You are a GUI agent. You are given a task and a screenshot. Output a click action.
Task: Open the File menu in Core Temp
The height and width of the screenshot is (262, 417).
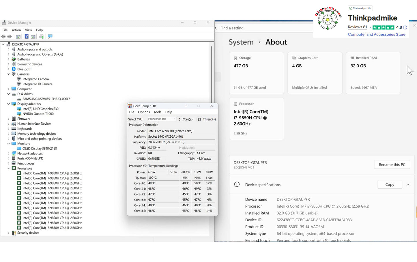[132, 112]
